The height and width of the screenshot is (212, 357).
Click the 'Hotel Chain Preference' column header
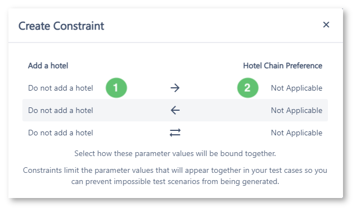(x=283, y=66)
